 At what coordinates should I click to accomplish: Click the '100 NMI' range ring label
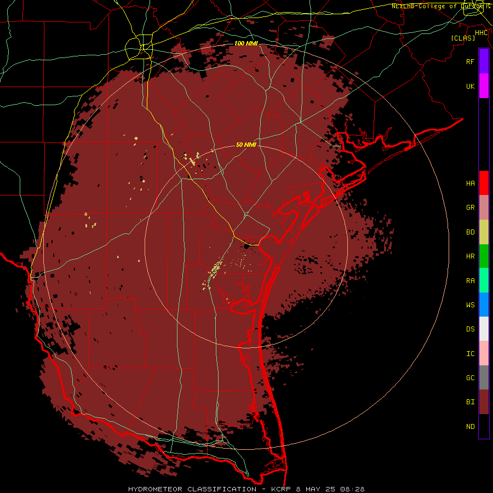coord(246,43)
